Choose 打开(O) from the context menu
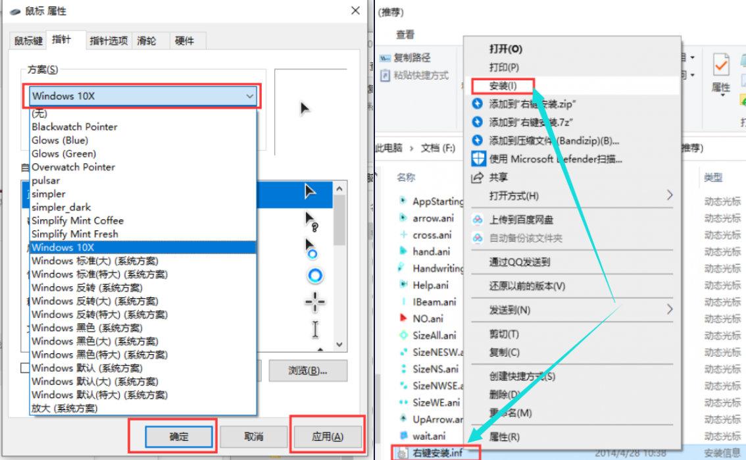746x460 pixels. 572,49
